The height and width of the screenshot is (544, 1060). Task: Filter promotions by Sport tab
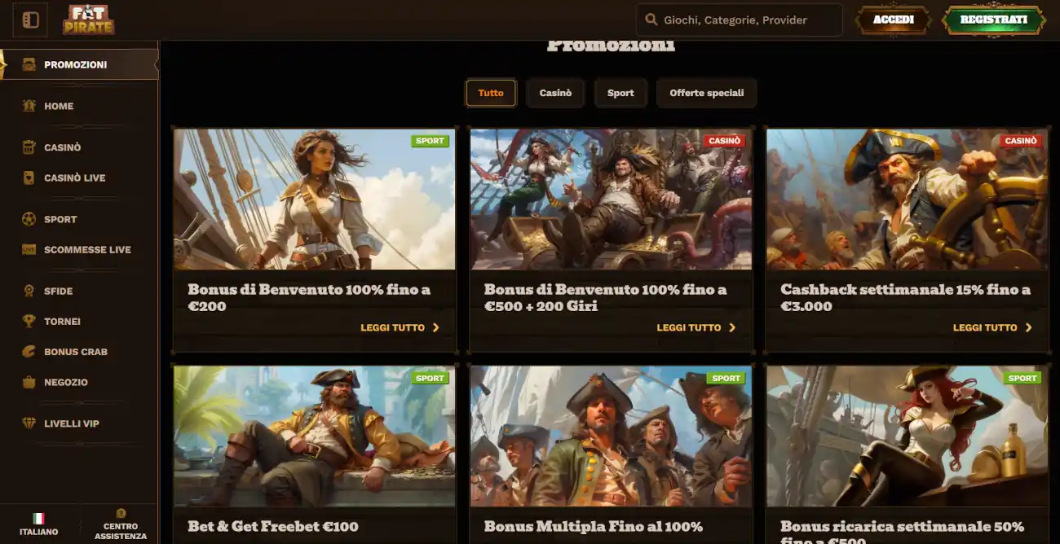[x=621, y=93]
